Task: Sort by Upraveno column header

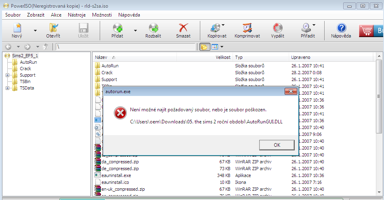Action: (331, 57)
